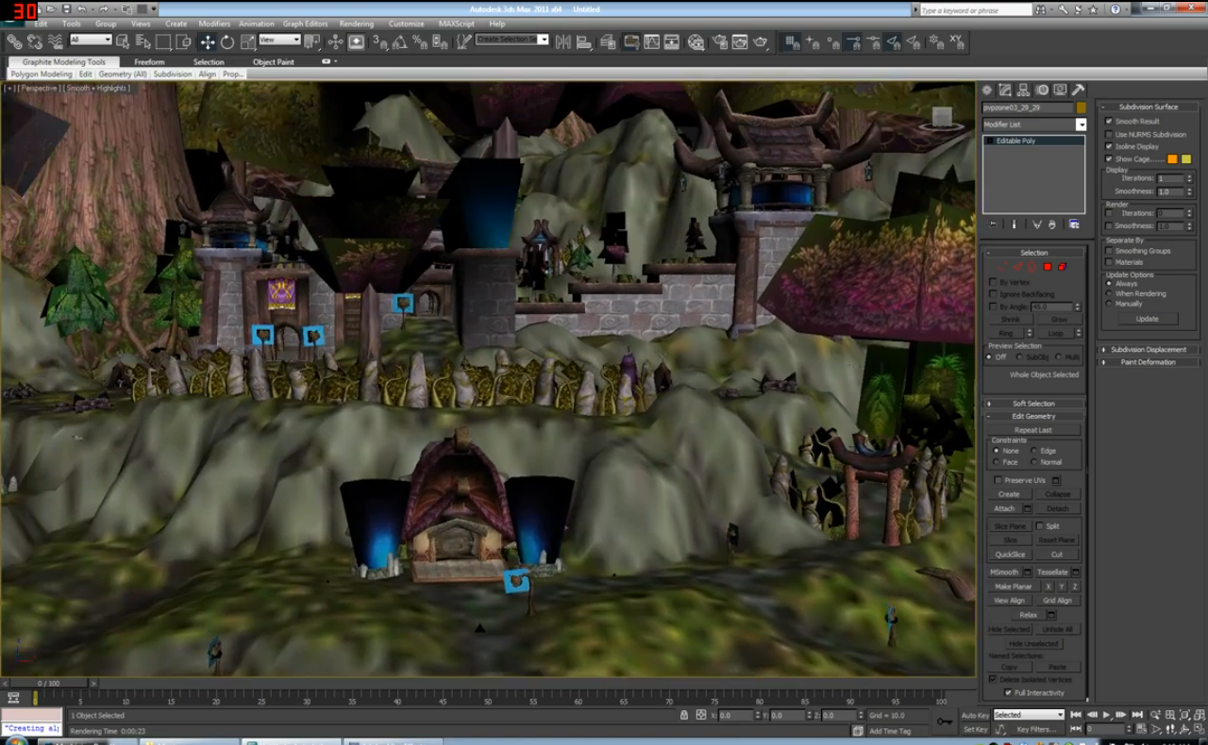
Task: Click the Attach button in Edit Geometry
Action: 1004,509
